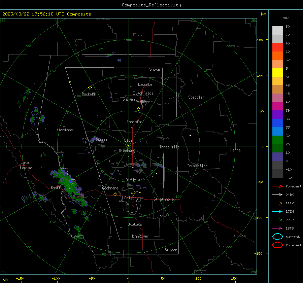This screenshot has height=283, width=303.
Task: Click the Okotoks town label
Action: point(135,224)
